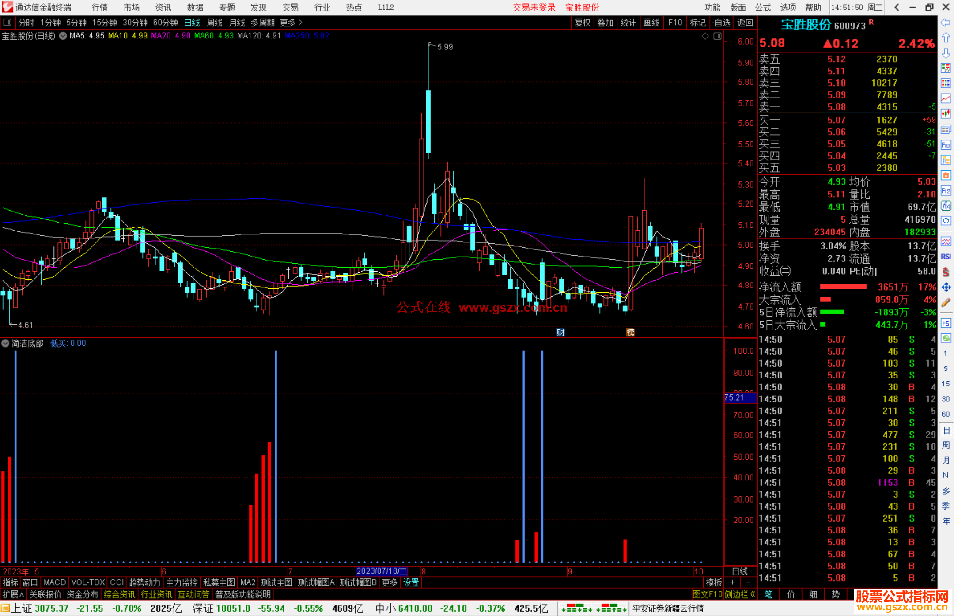Switch to the MACD indicator tab
The image size is (954, 616).
tap(55, 582)
